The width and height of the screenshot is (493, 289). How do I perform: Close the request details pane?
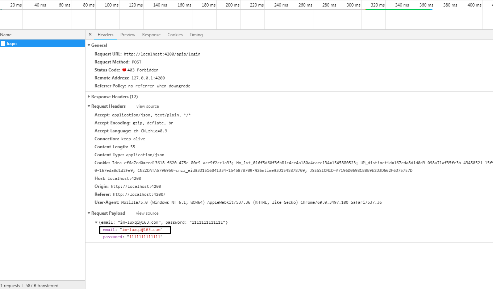coord(90,34)
